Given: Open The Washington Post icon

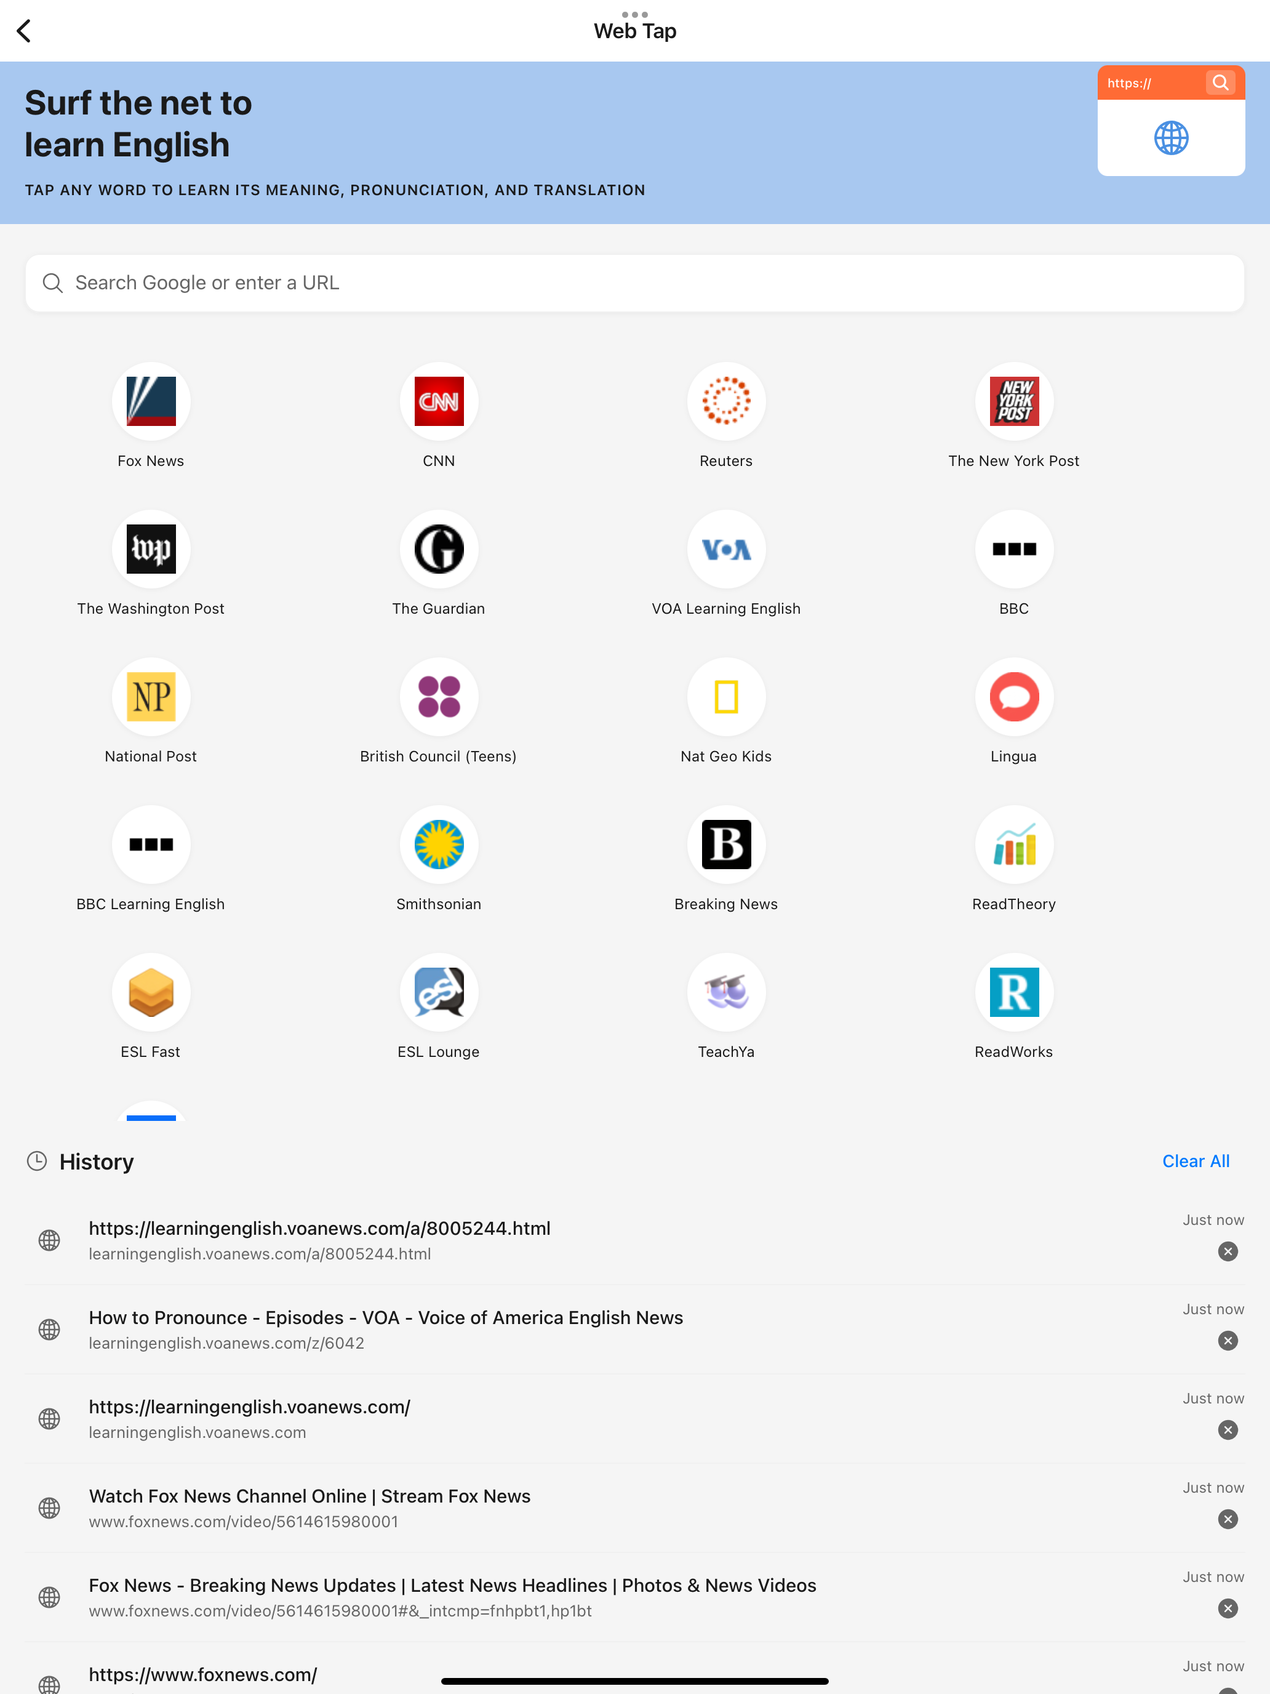Looking at the screenshot, I should click(x=151, y=549).
